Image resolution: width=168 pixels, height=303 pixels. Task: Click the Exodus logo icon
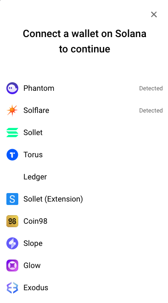click(12, 288)
